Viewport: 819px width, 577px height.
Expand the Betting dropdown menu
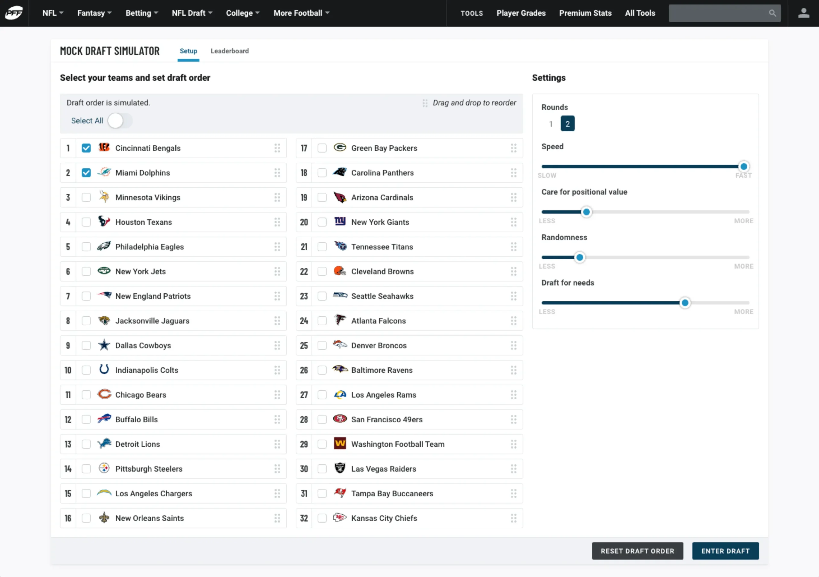tap(142, 13)
